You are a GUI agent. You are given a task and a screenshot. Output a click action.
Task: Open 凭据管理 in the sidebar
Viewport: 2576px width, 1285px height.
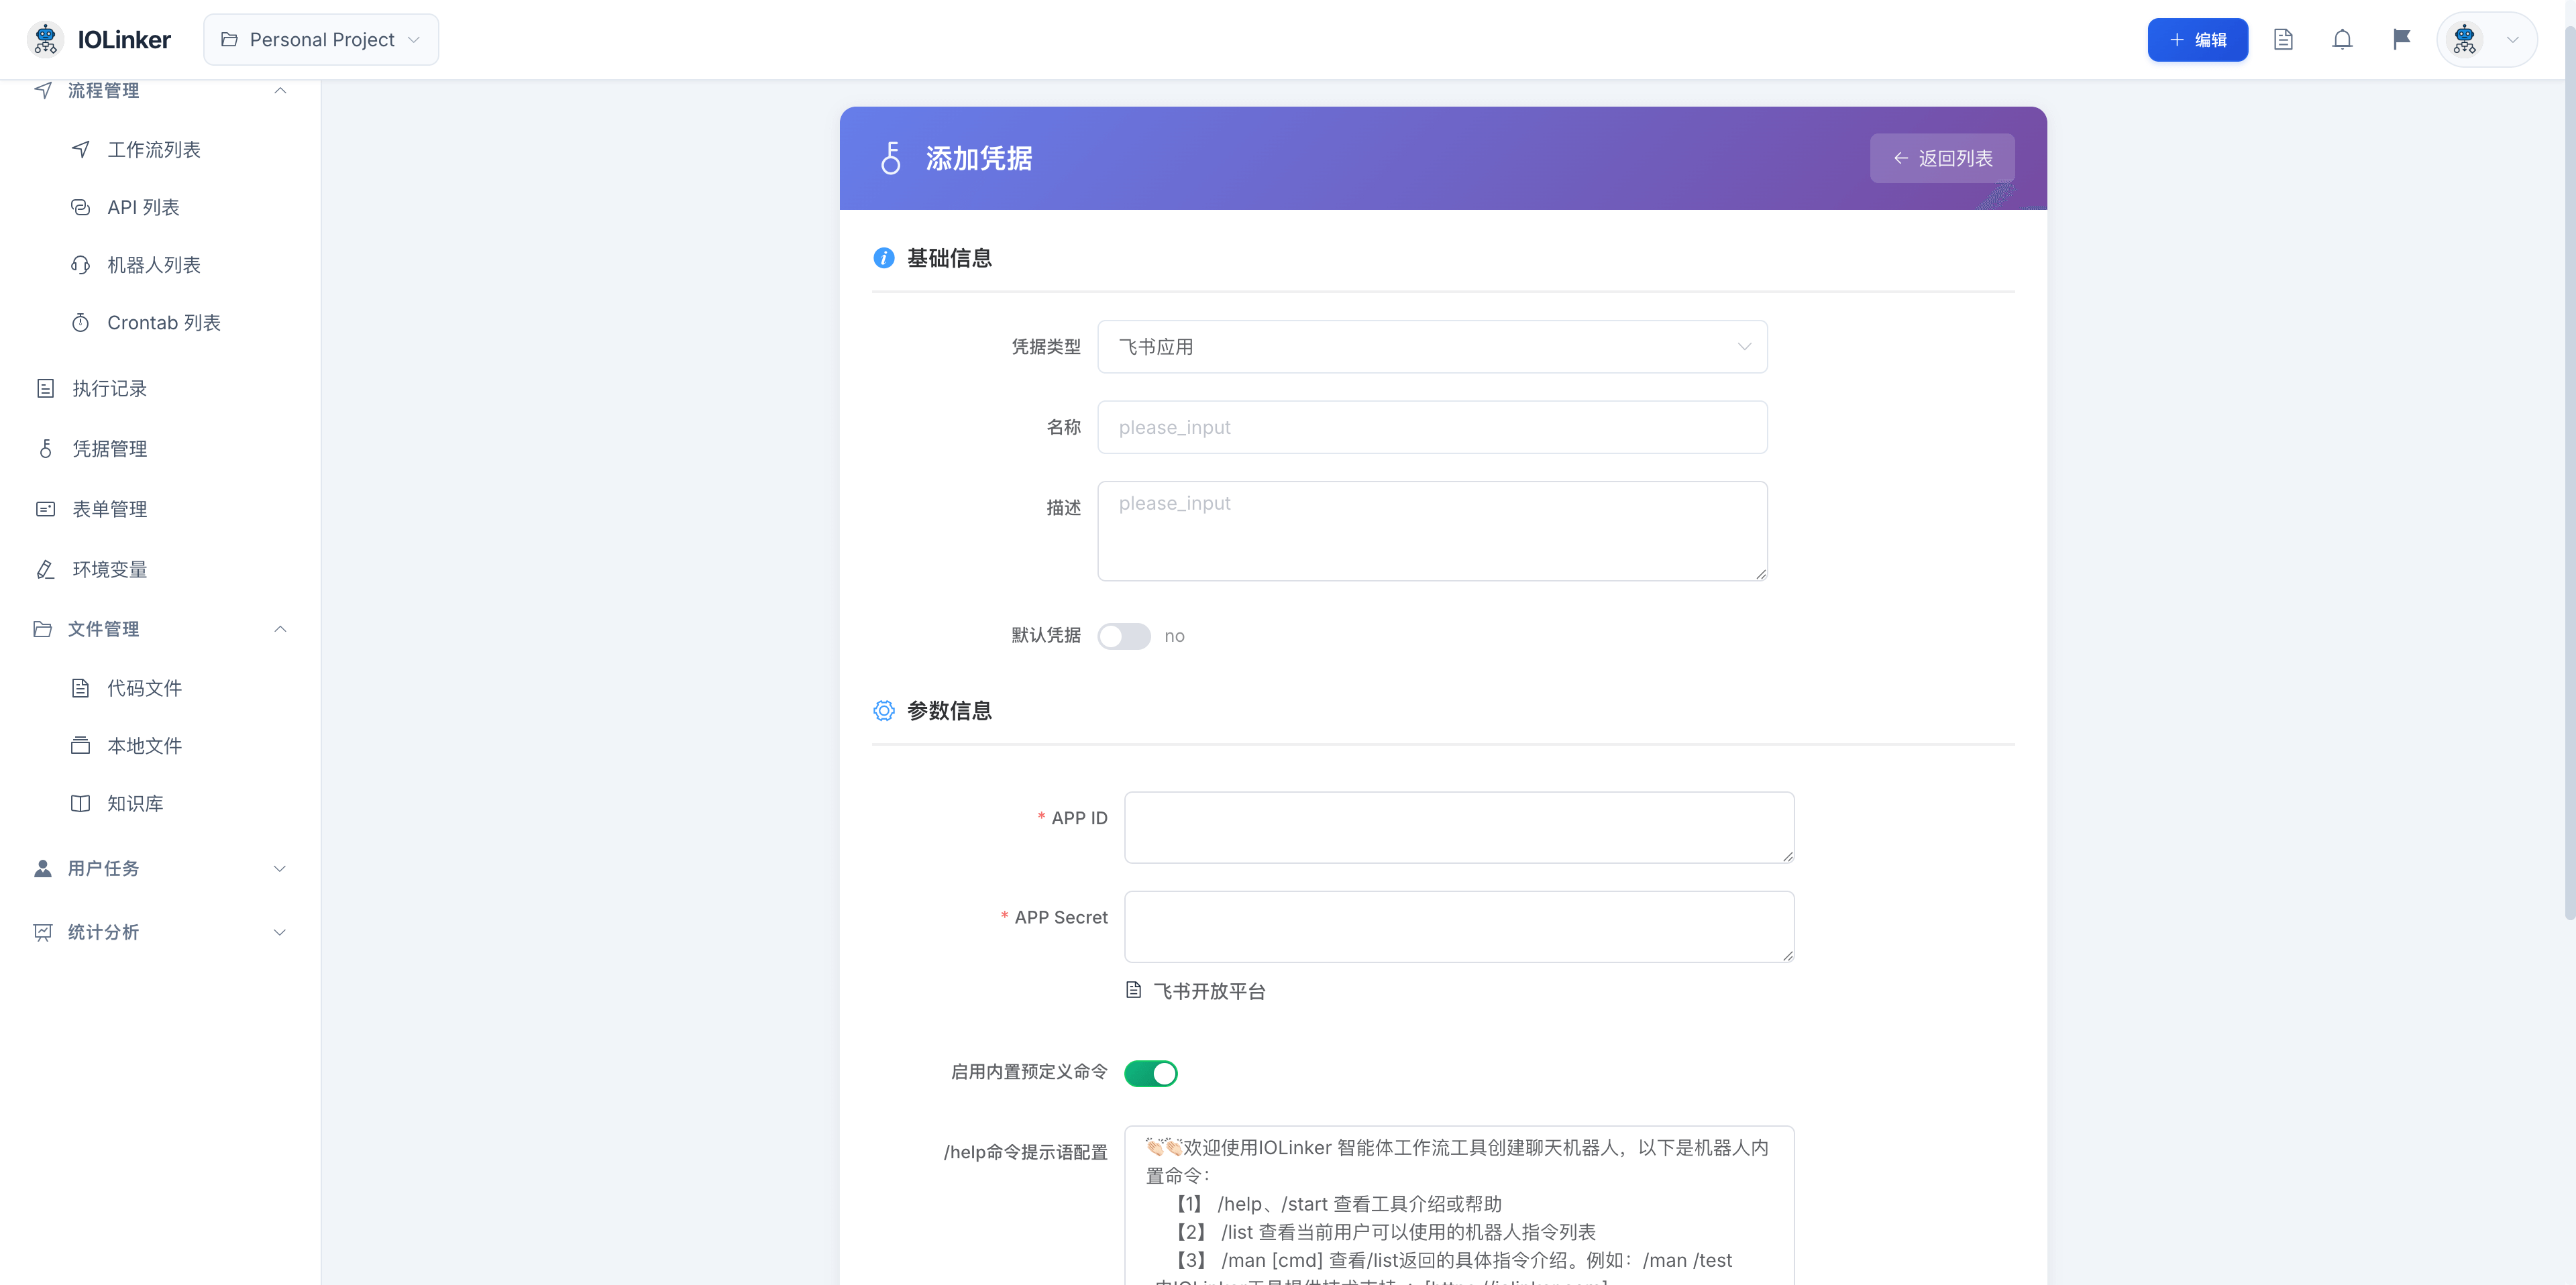(110, 449)
